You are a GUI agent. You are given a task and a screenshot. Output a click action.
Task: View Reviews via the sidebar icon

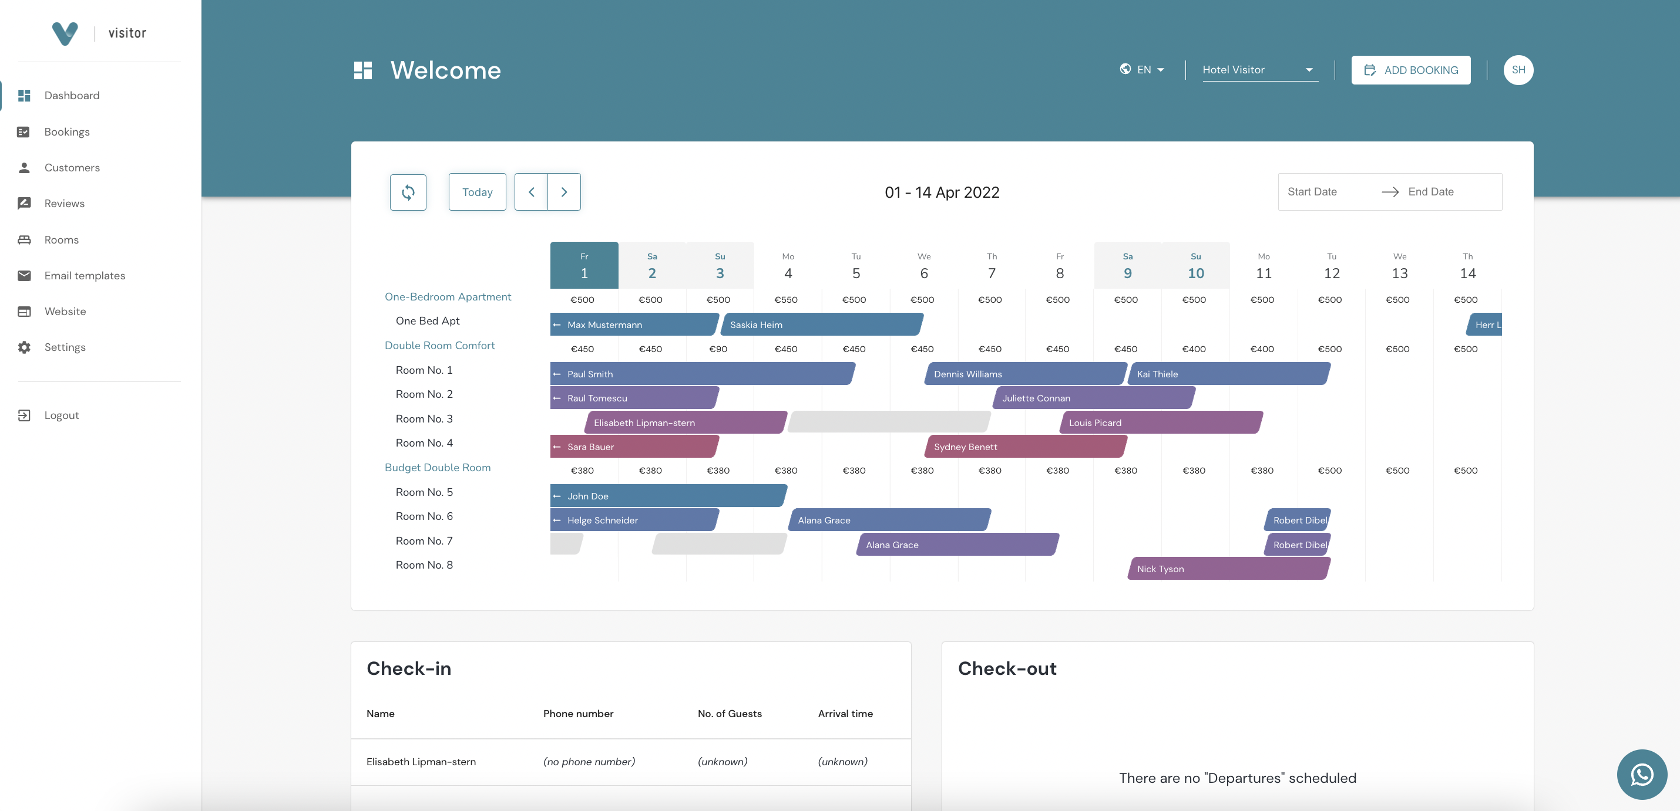(x=24, y=203)
